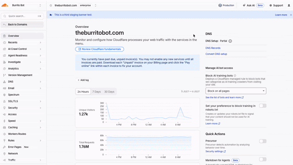Image resolution: width=293 pixels, height=165 pixels.
Task: Open Block on all pages dropdown
Action: 236,91
